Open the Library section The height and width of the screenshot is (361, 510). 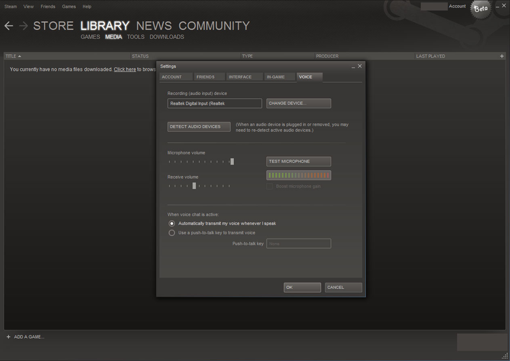point(105,26)
